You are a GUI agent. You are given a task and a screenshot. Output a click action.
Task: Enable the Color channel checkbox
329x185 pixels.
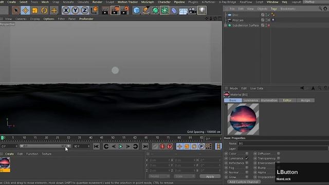[x=247, y=154]
